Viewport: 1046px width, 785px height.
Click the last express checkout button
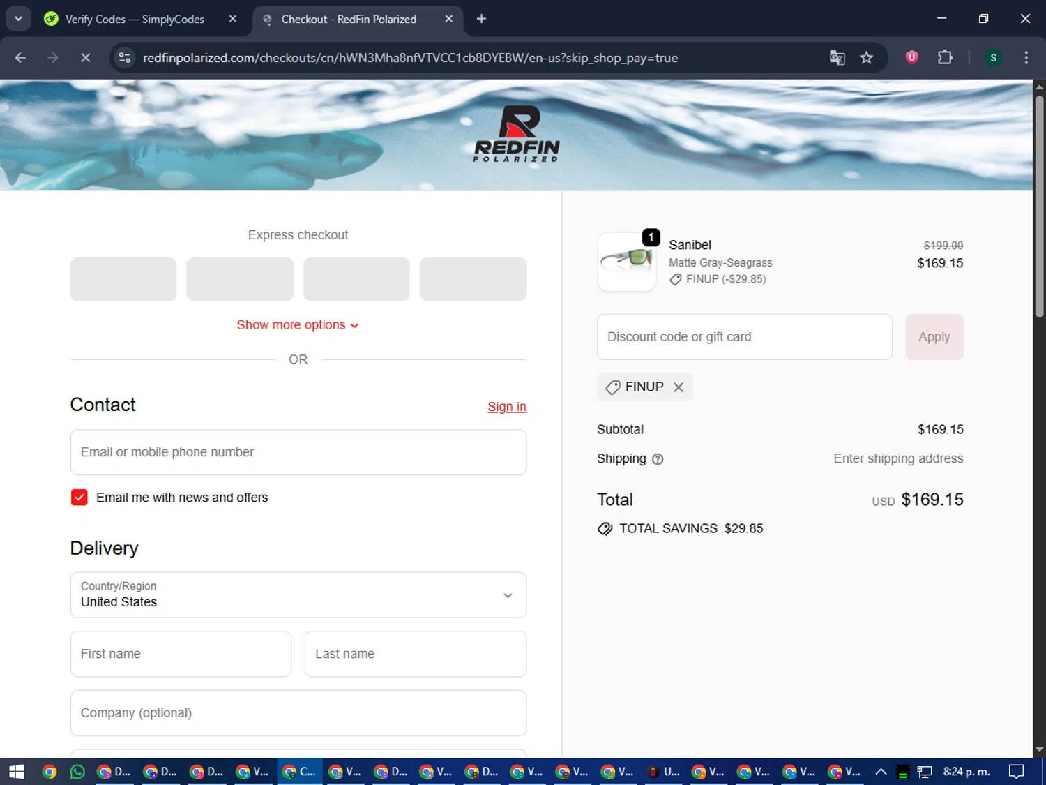point(473,279)
